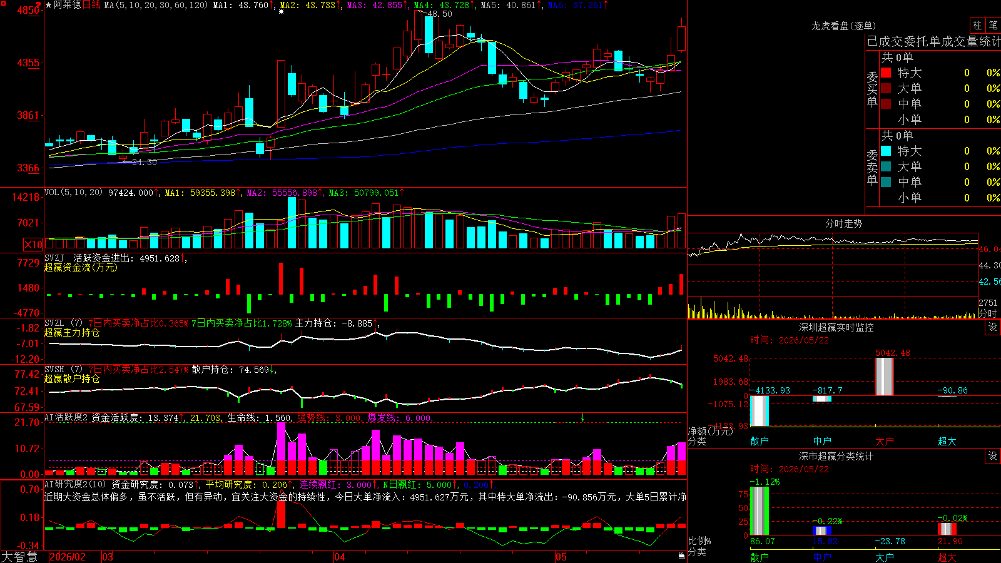Click the green down arrow in AI活跃度 panel
Image resolution: width=1001 pixels, height=563 pixels.
click(582, 417)
